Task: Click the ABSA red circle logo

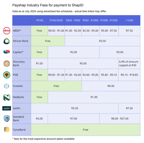Action: click(x=7, y=30)
